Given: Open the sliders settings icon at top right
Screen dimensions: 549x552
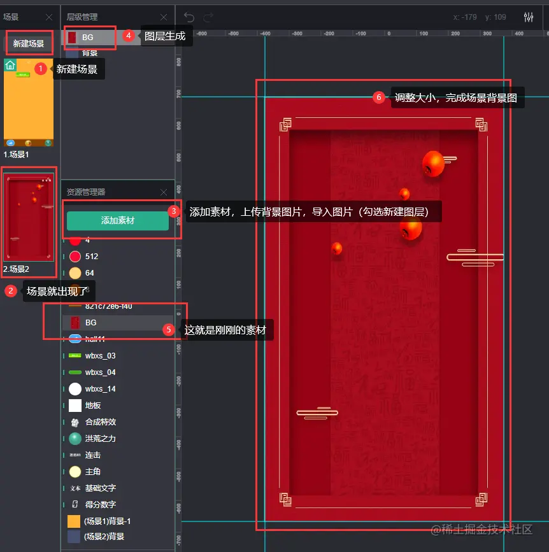Looking at the screenshot, I should pyautogui.click(x=528, y=17).
